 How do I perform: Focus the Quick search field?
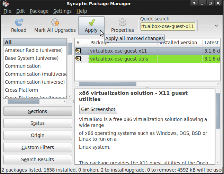(168, 26)
